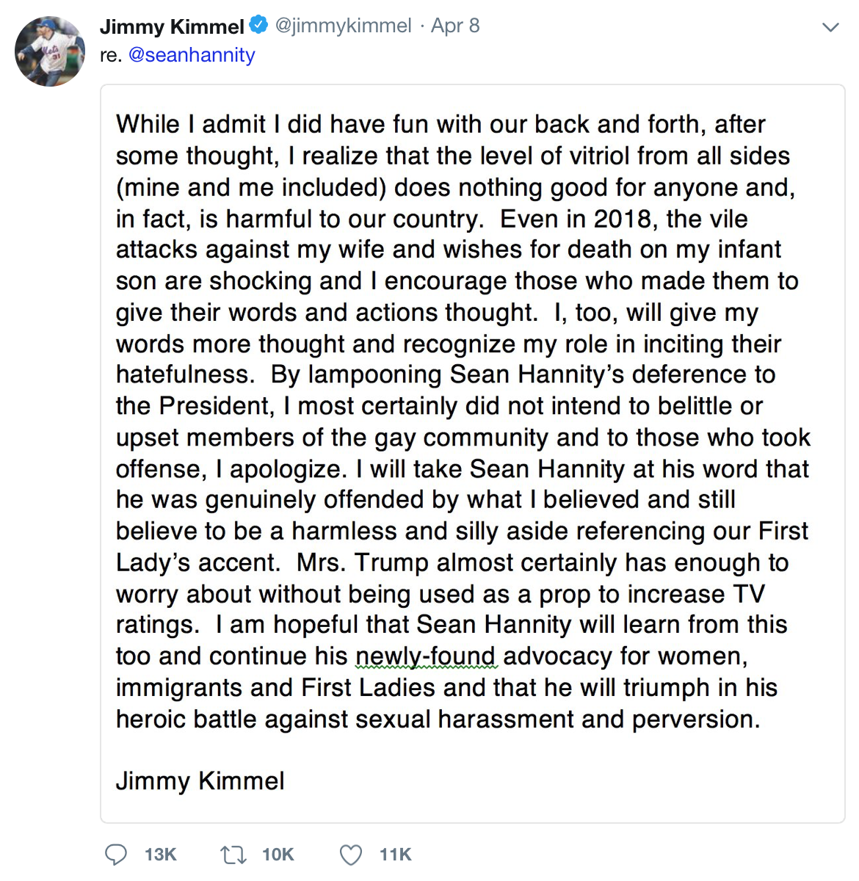Viewport: 859px width, 881px height.
Task: Click the 10K retweets count
Action: click(x=278, y=855)
